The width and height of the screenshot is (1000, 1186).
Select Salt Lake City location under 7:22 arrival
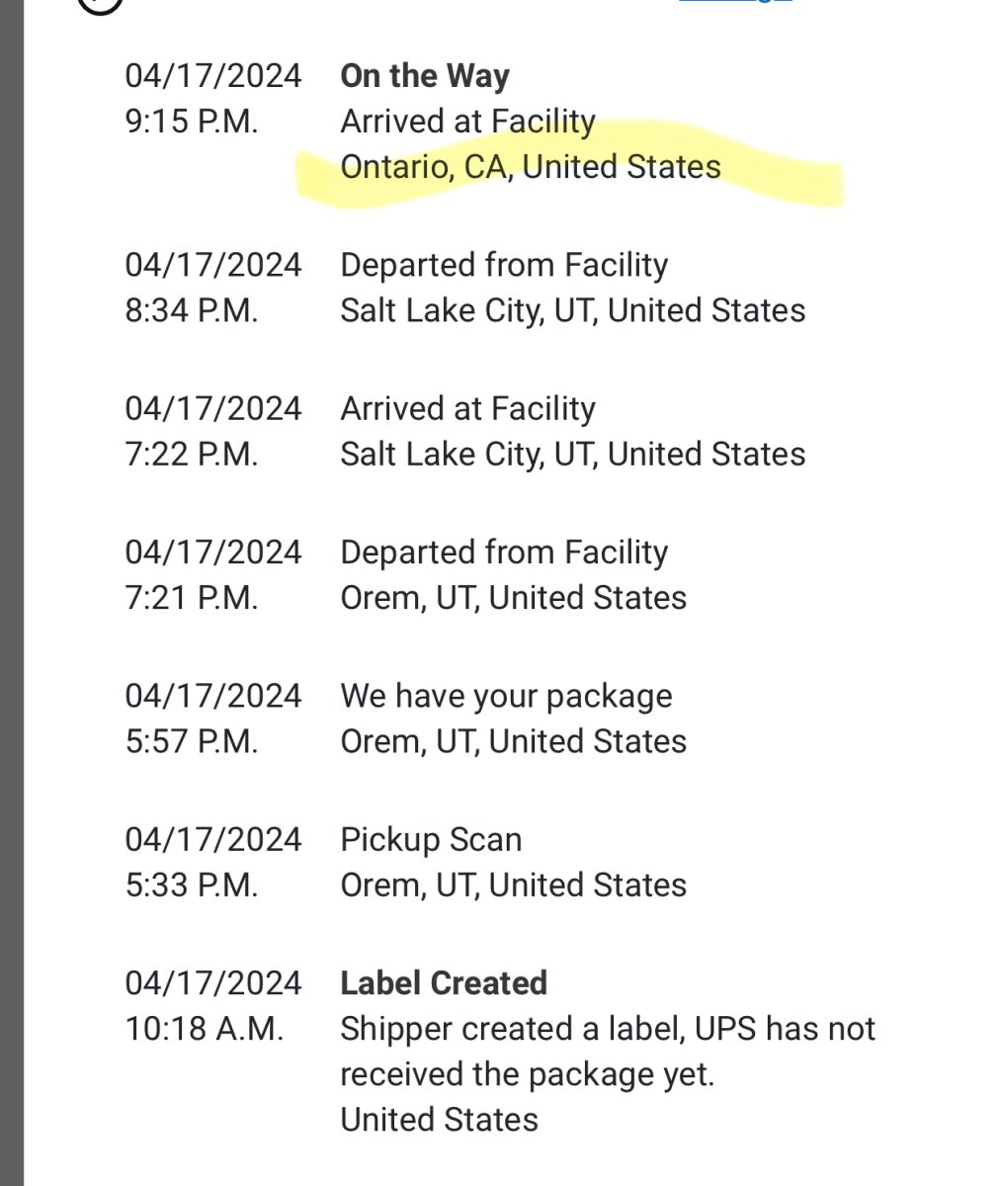pos(573,454)
